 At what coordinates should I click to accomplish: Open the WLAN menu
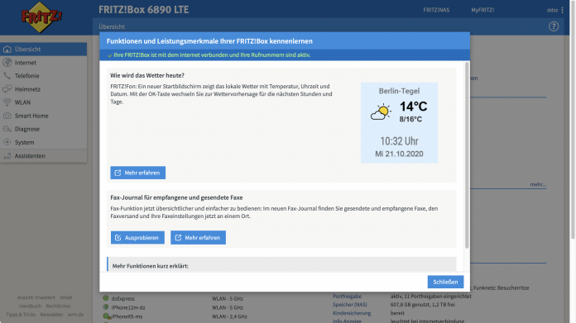[43, 102]
